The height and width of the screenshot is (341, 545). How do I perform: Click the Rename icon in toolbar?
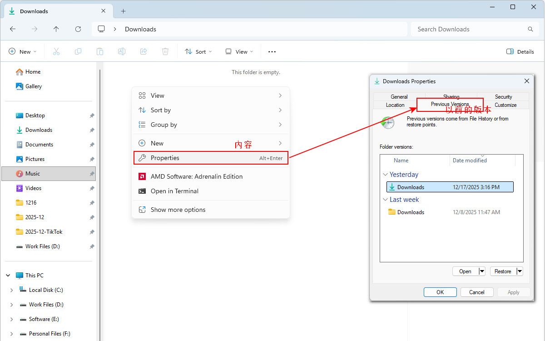point(122,52)
